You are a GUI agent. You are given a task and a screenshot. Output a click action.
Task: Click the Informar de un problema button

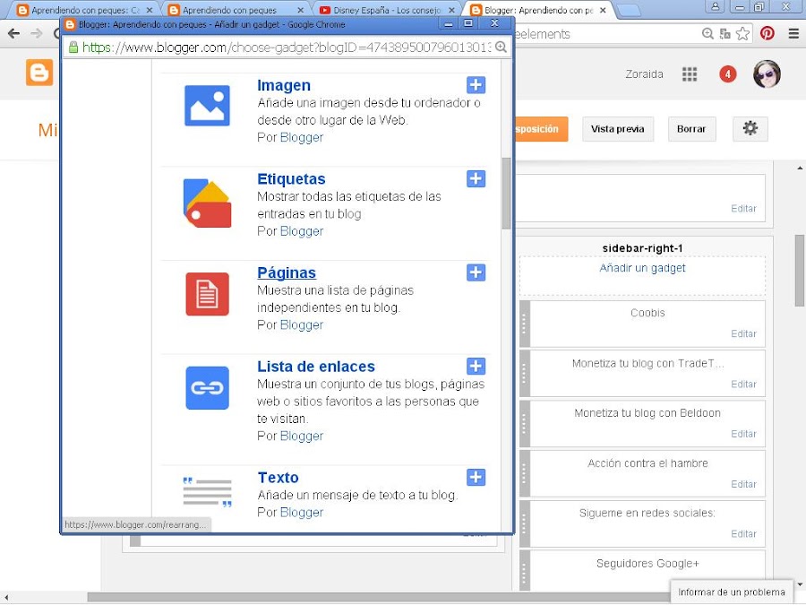click(732, 592)
